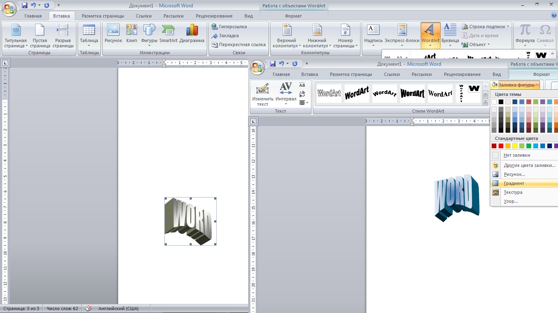Open the Объект object dropdown
Screen dimensions: 558x313
pos(476,44)
